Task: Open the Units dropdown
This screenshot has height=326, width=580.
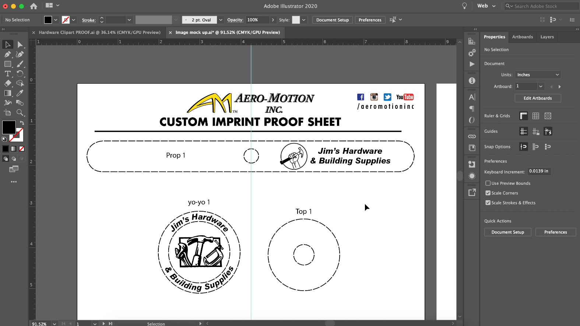Action: point(538,75)
